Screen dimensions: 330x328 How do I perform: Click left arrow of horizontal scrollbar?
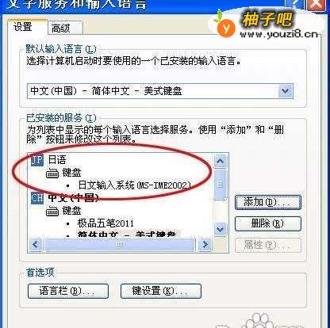click(x=35, y=245)
